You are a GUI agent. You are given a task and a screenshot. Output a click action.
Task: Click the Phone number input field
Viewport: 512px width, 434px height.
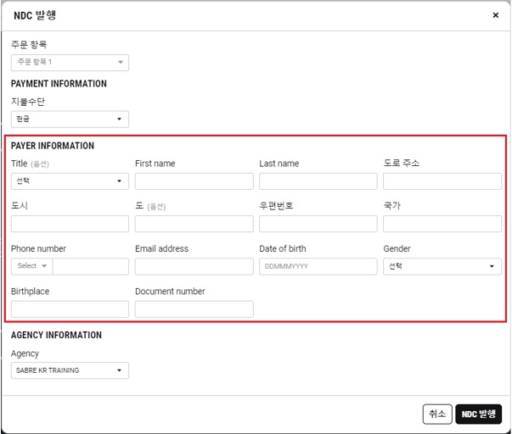point(91,266)
